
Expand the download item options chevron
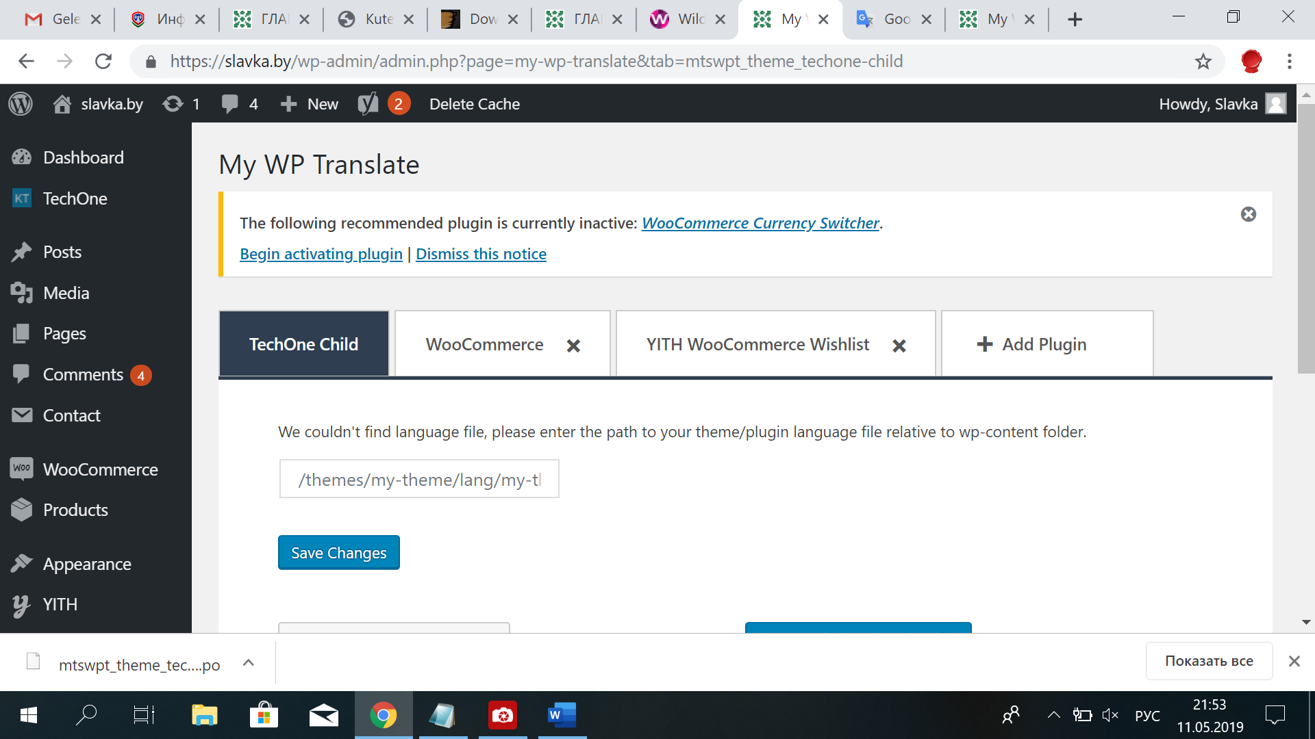point(249,663)
